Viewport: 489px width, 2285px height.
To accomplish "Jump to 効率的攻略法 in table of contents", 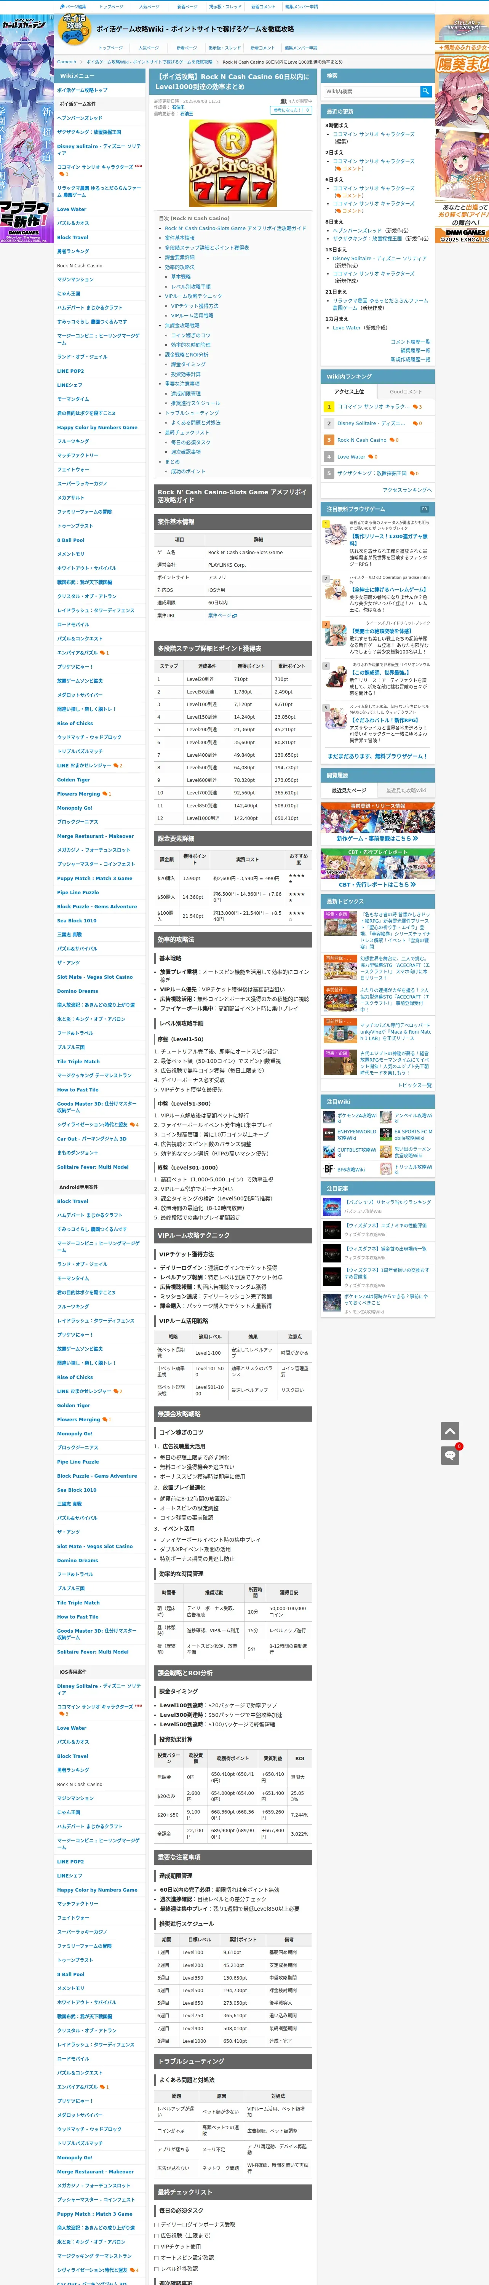I will [x=179, y=267].
